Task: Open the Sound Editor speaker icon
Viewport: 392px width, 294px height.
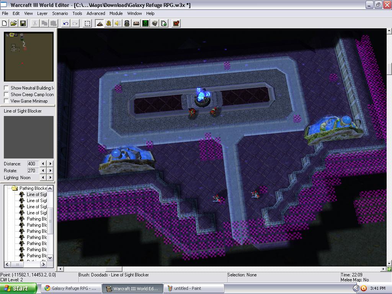Action: click(118, 23)
